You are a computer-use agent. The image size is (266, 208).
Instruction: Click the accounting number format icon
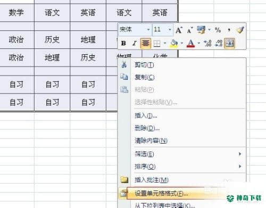tap(201, 30)
